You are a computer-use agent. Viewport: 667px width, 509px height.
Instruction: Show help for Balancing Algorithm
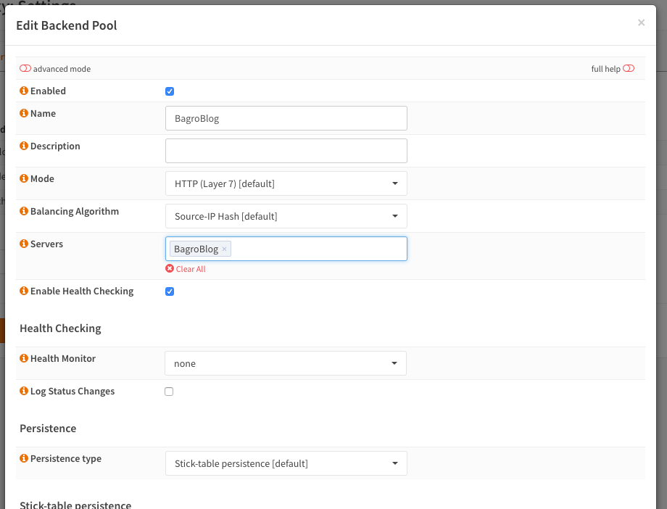[24, 212]
